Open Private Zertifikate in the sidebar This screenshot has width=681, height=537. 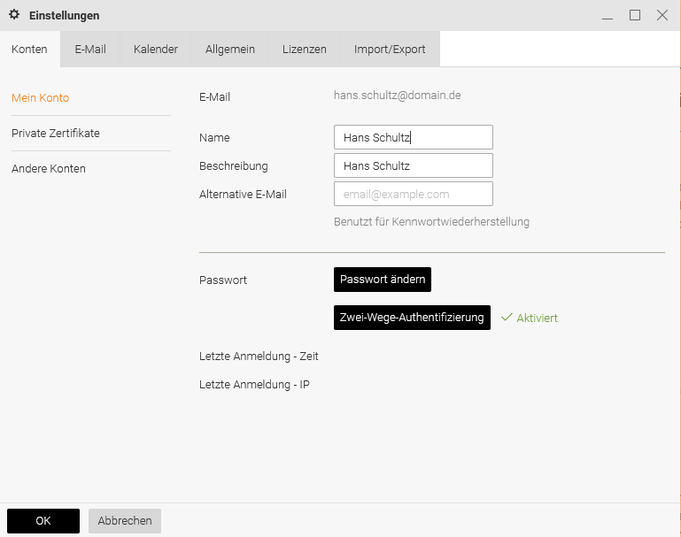[56, 134]
